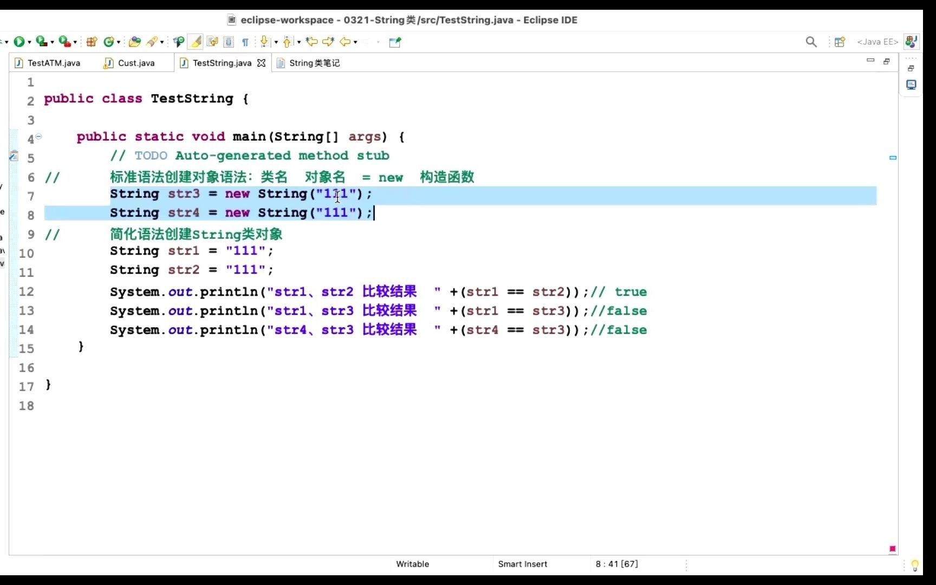Image resolution: width=936 pixels, height=585 pixels.
Task: Click line number 12 in the ruler
Action: (26, 291)
